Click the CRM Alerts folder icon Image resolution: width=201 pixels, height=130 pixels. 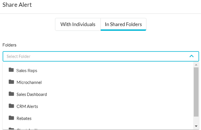click(x=11, y=106)
